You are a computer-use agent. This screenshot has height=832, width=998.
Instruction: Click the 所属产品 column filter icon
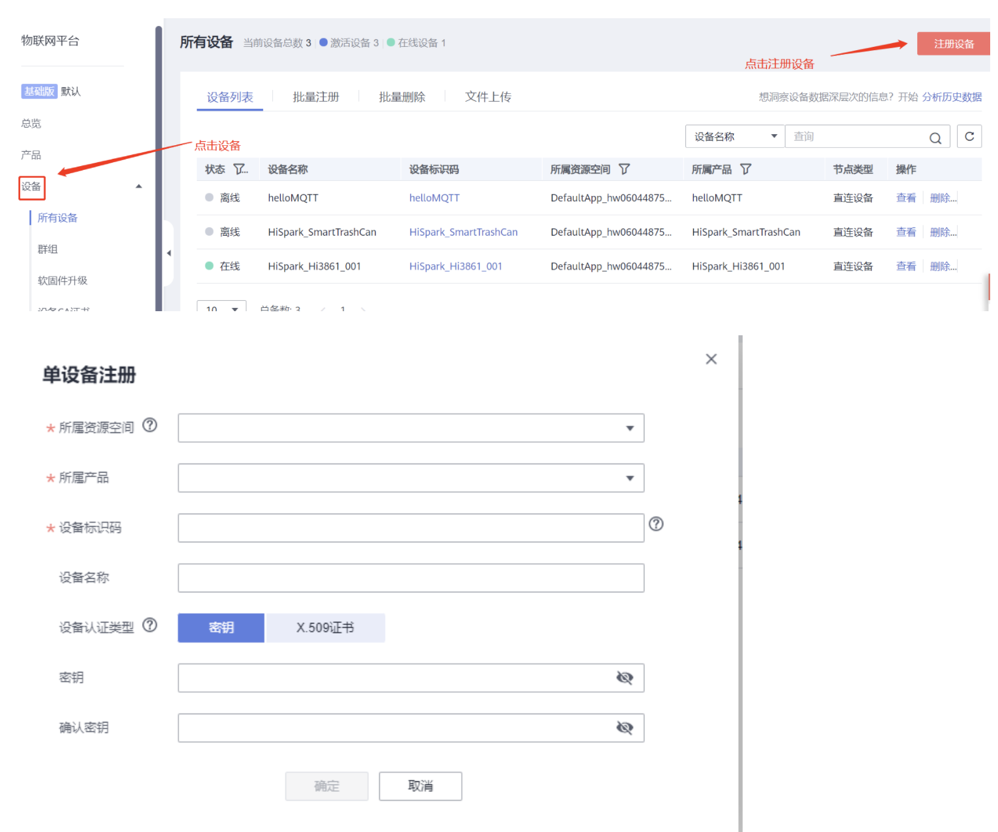point(746,169)
